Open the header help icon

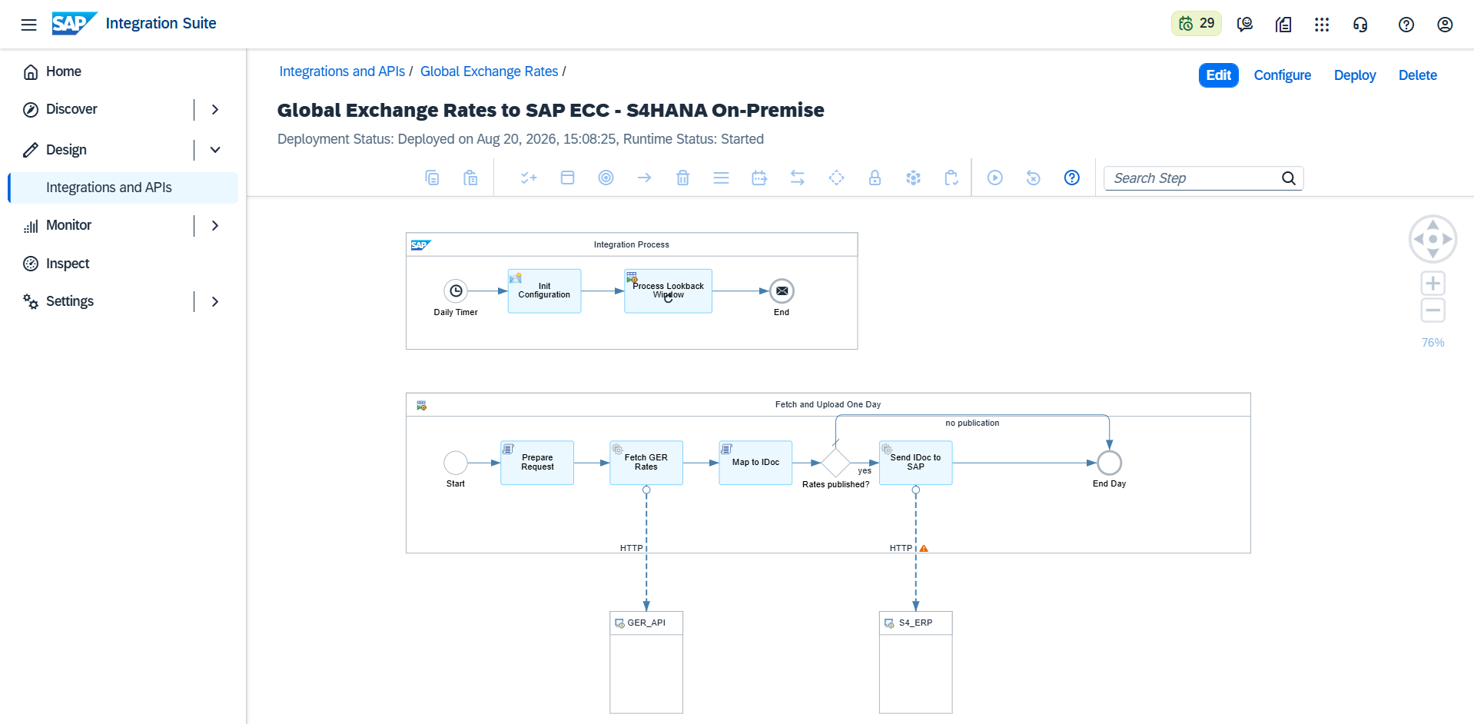click(x=1406, y=25)
